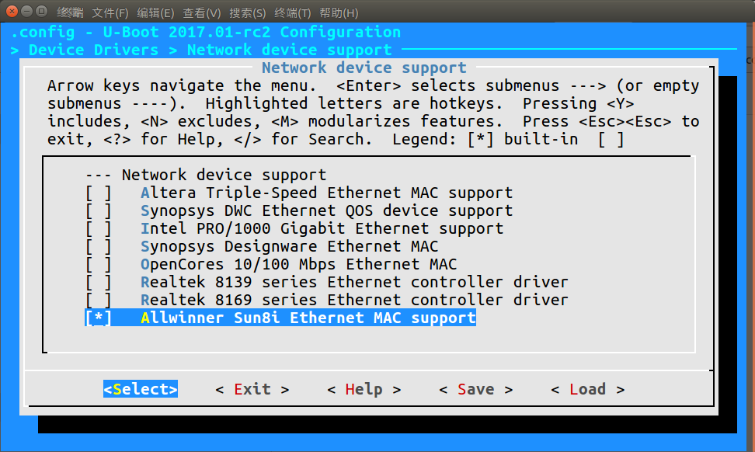Open the 查看(V) menu

[x=202, y=13]
